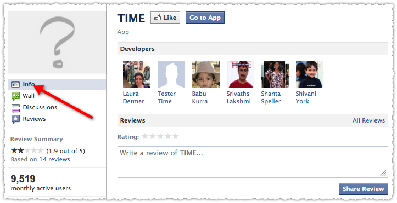397x203 pixels.
Task: Go to App using the blue button
Action: pyautogui.click(x=205, y=18)
